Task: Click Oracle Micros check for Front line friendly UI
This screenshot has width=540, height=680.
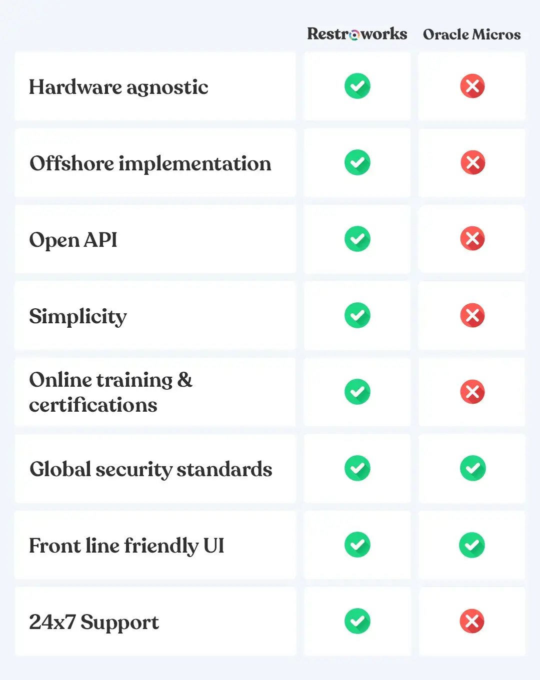Action: point(472,545)
